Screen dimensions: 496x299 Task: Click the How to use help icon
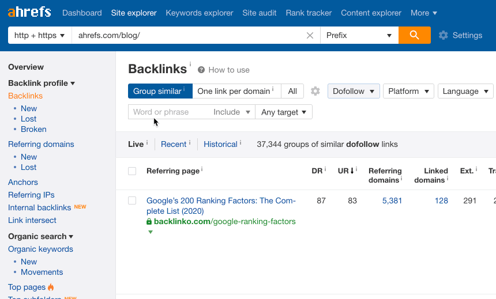tap(201, 70)
